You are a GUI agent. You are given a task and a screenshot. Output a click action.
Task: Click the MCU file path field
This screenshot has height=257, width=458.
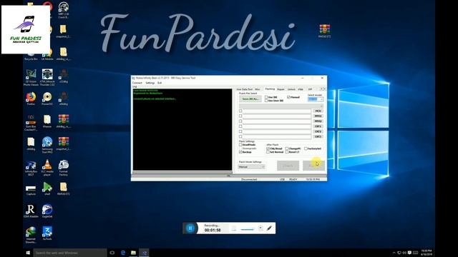[x=277, y=111]
